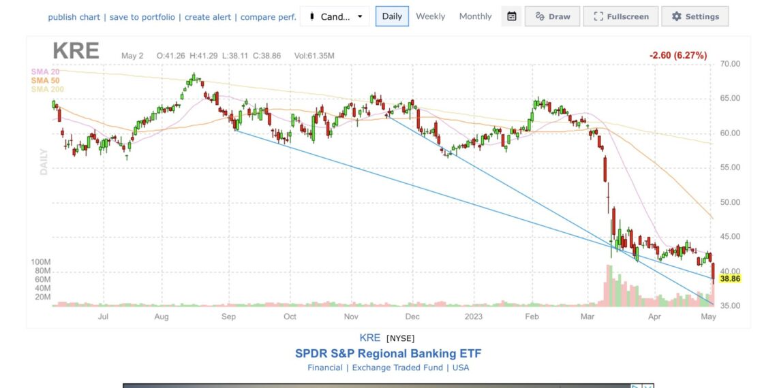The image size is (777, 388).
Task: Select Daily timeframe
Action: (392, 16)
